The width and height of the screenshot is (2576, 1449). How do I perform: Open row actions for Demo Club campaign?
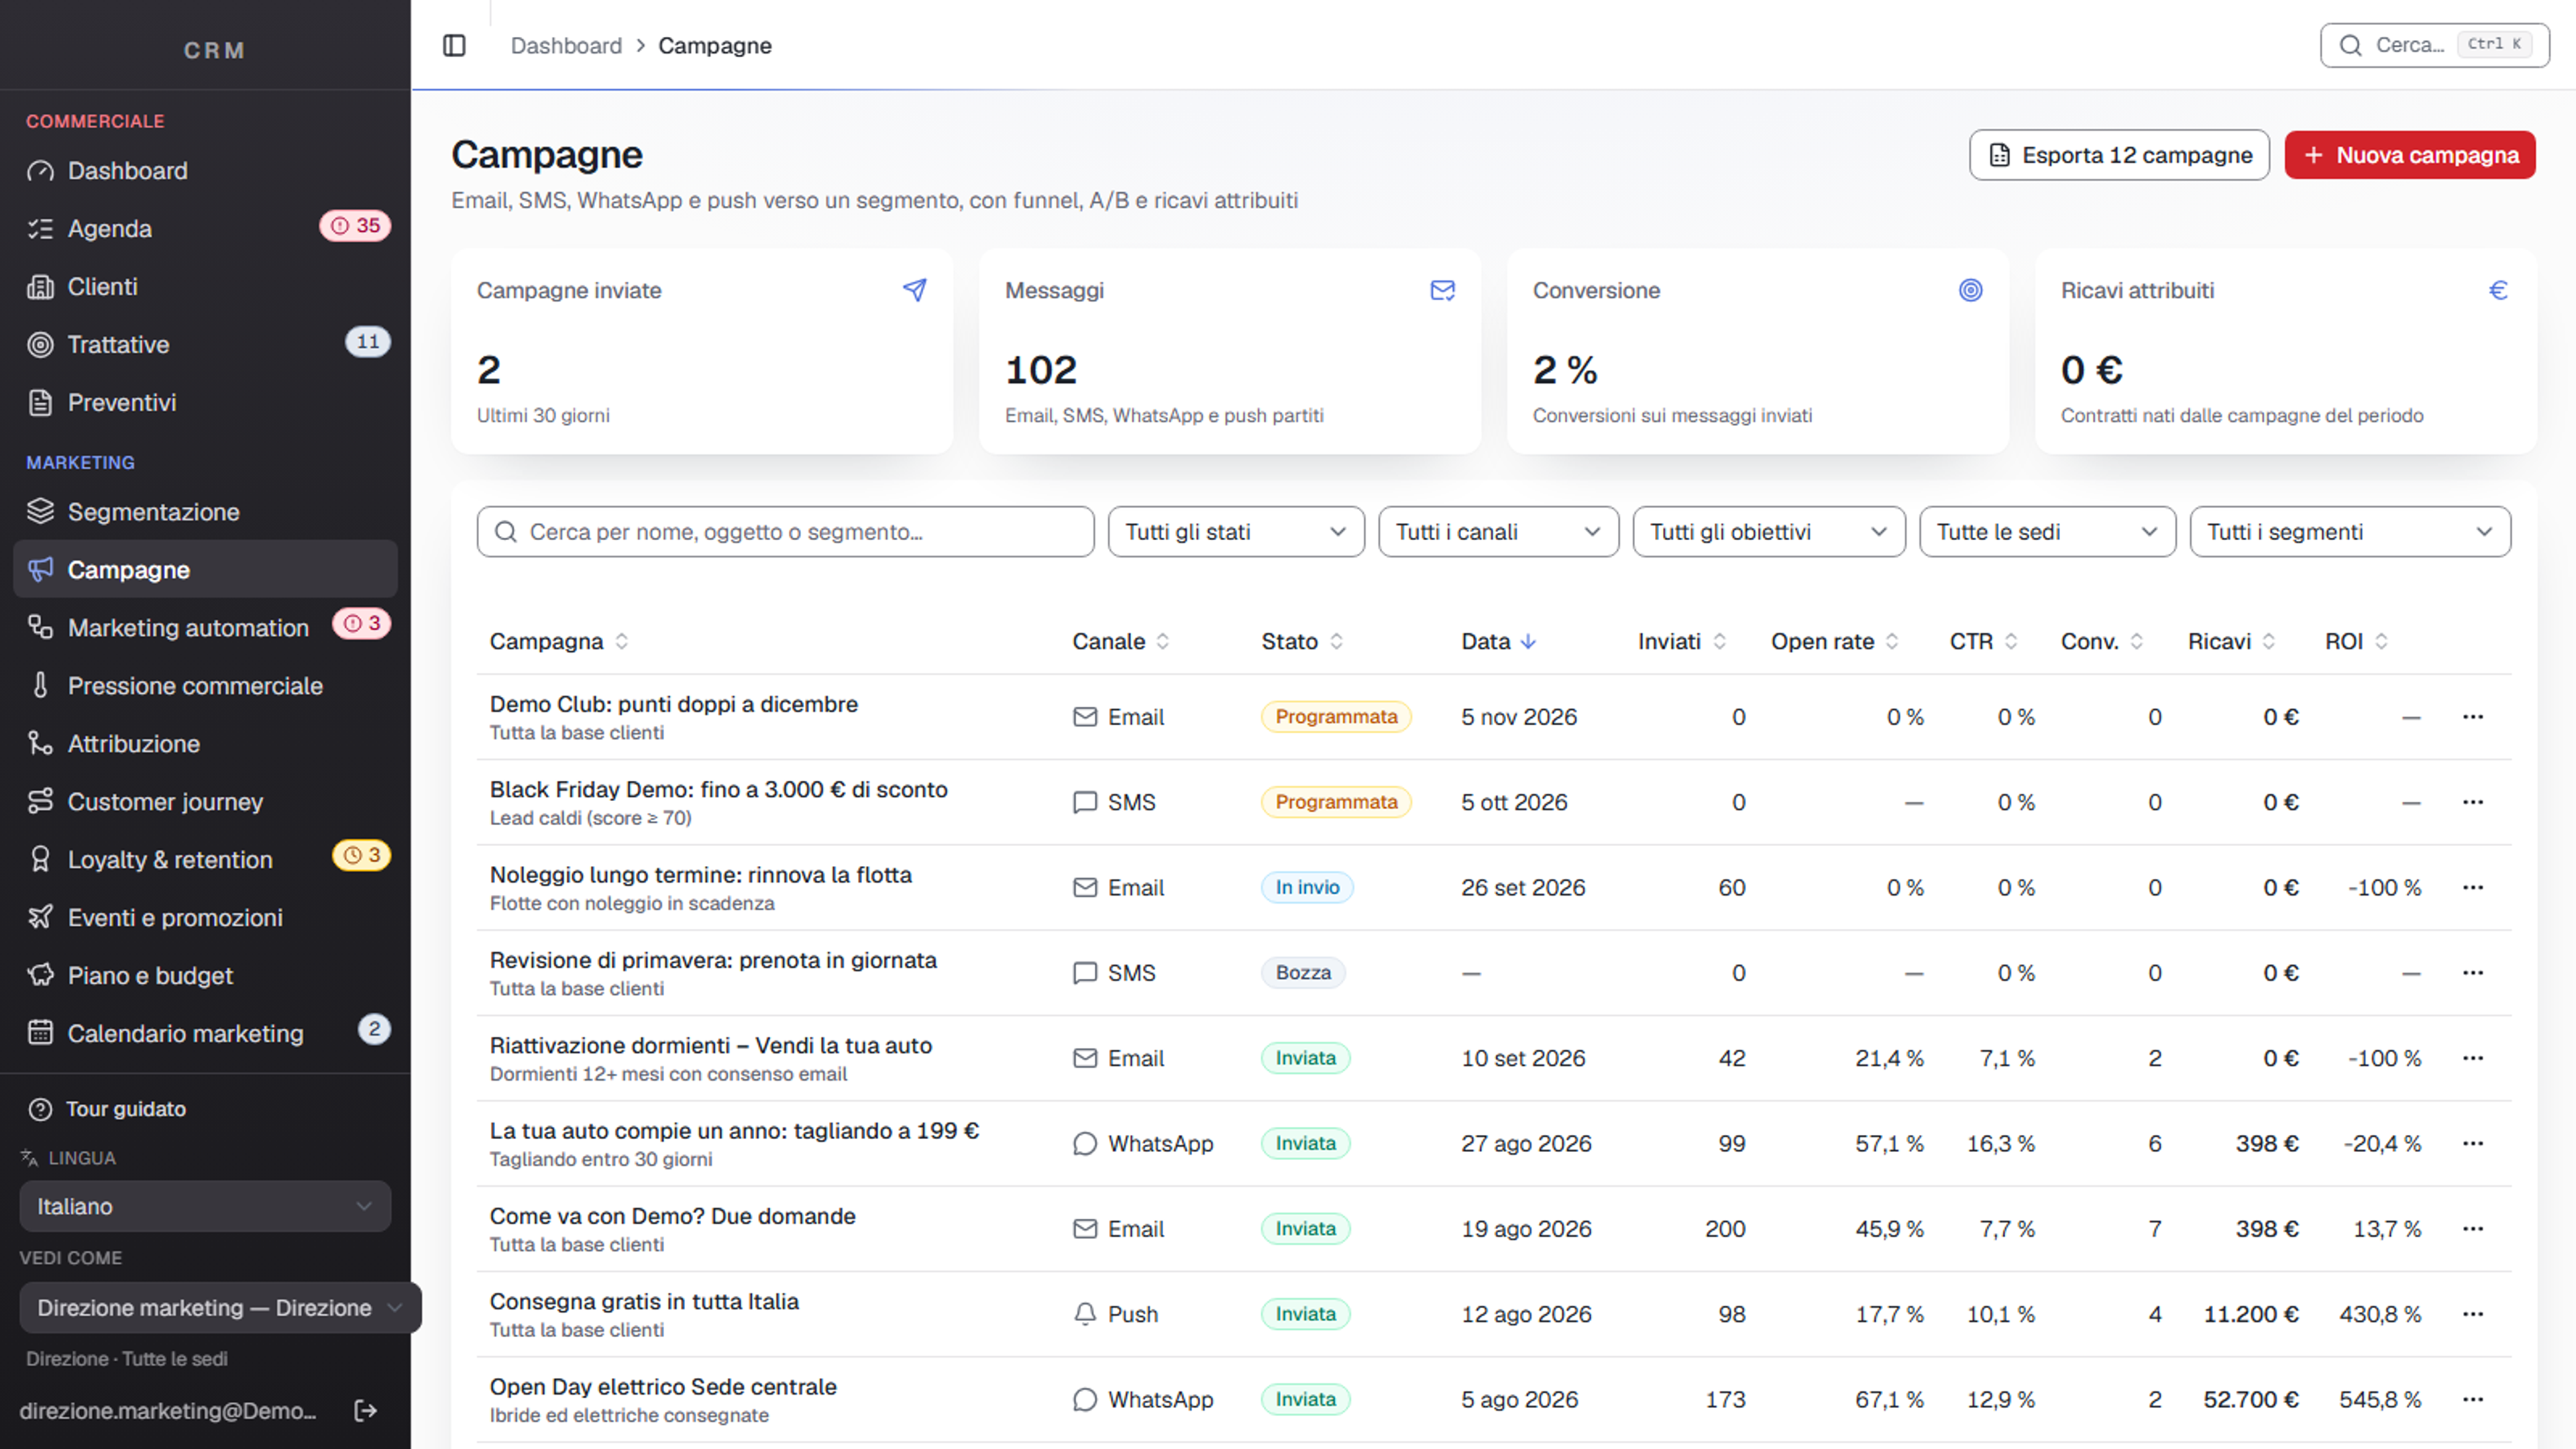click(2473, 717)
